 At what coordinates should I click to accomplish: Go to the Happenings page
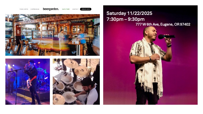click(x=35, y=9)
